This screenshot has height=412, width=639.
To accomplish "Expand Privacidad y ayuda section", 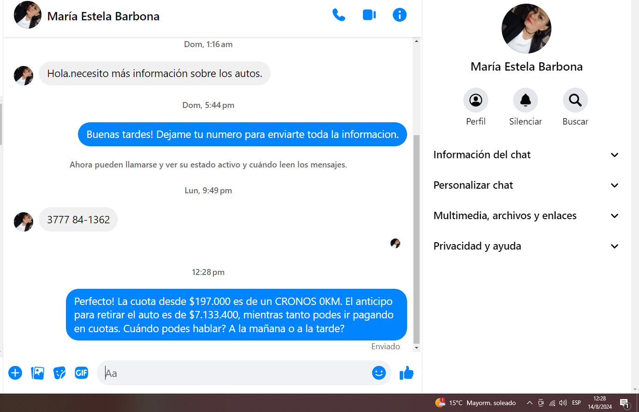I will pos(526,246).
